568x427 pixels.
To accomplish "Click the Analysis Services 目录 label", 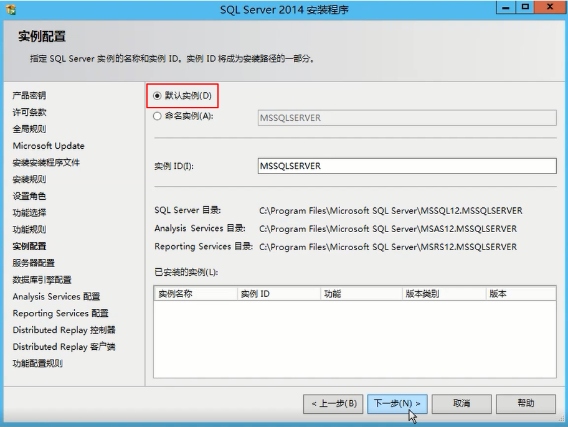I will [200, 228].
